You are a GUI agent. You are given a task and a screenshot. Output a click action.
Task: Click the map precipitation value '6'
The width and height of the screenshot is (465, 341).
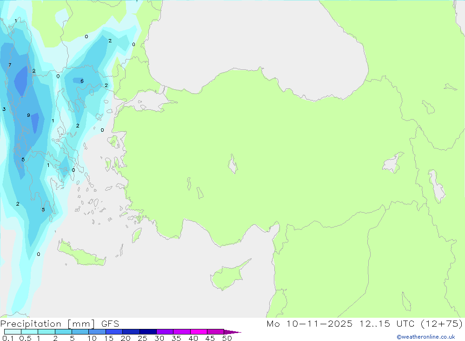tap(82, 81)
